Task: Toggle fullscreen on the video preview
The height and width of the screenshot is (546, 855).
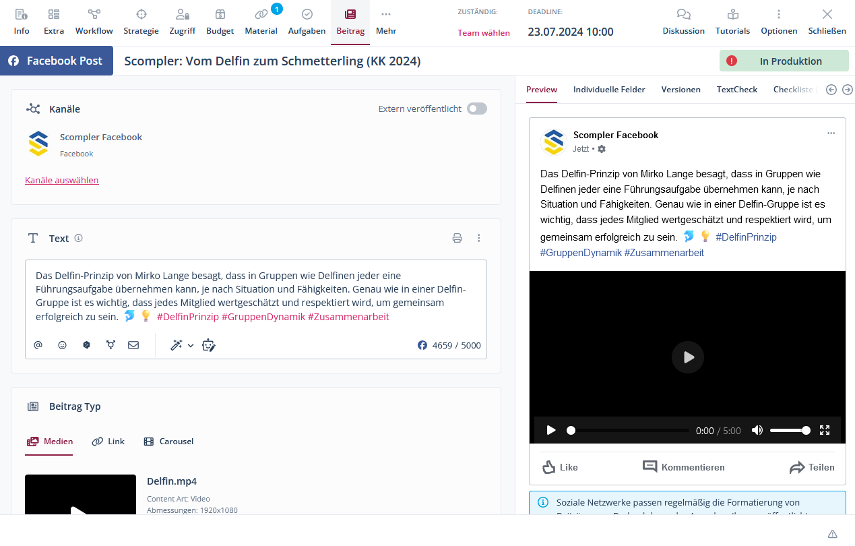Action: click(x=824, y=430)
